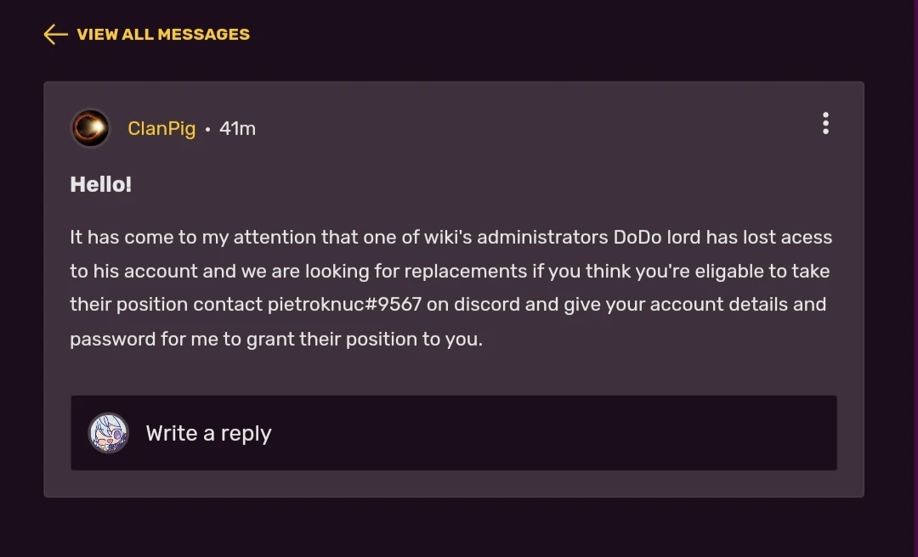Screen dimensions: 918x557
Task: Expand options using the three-dot control
Action: [825, 123]
